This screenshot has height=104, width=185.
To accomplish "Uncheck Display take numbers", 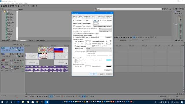I will coord(75,62).
